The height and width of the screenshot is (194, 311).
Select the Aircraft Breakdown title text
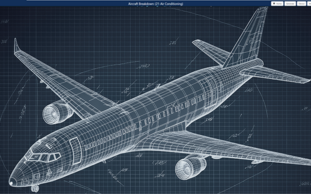point(155,3)
